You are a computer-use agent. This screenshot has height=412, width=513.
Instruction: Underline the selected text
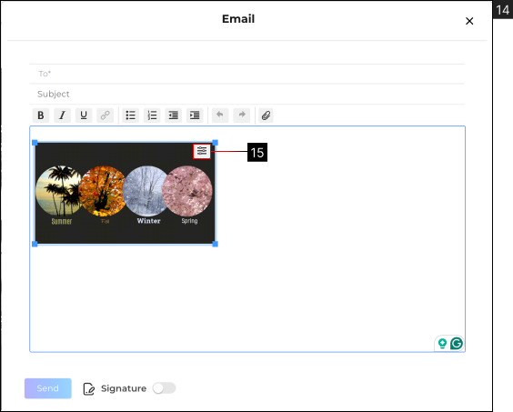pyautogui.click(x=84, y=116)
